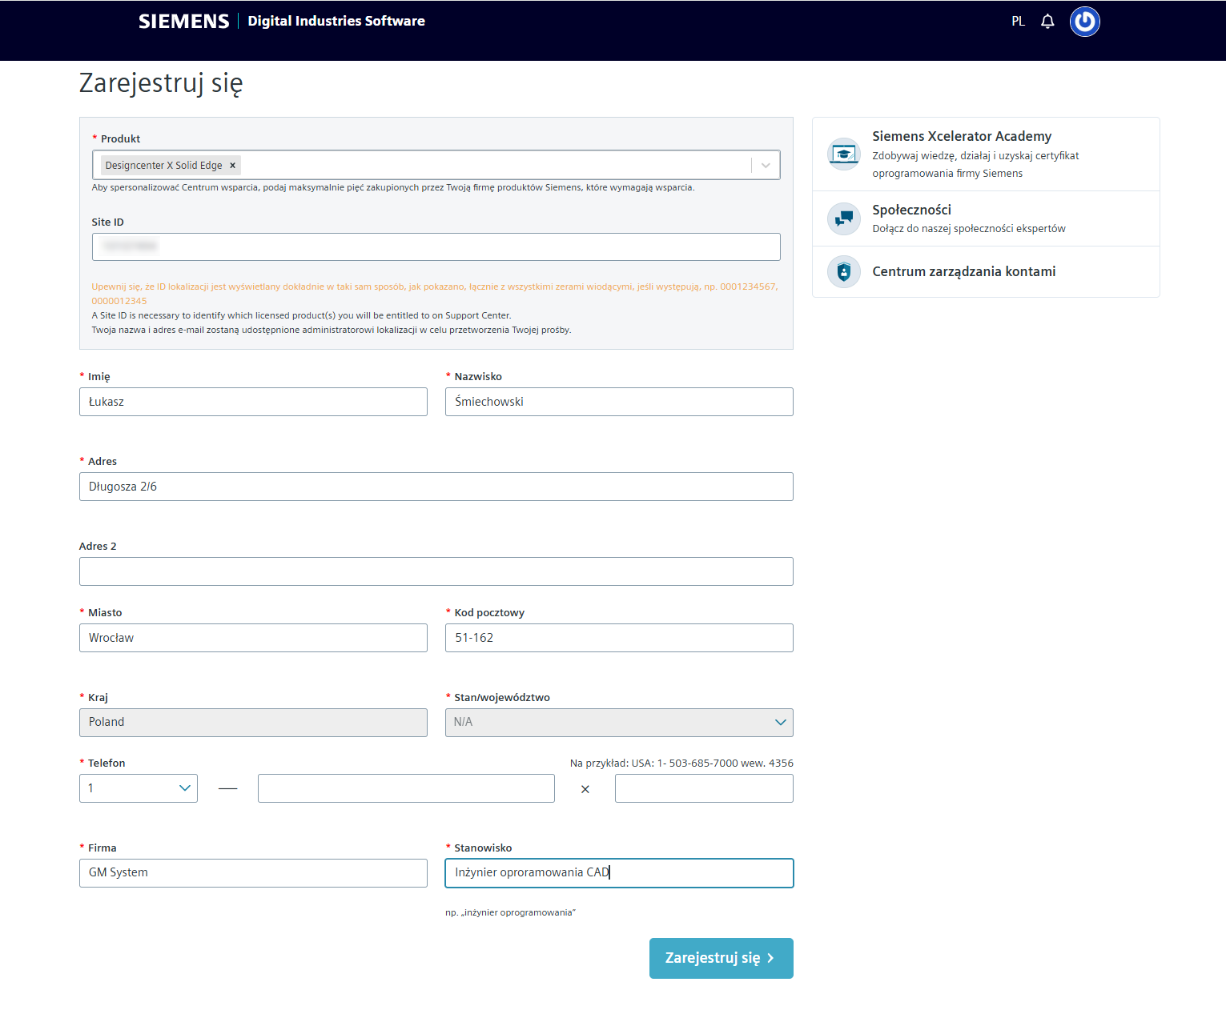Image resolution: width=1226 pixels, height=1018 pixels.
Task: Click the Kod pocztowy field
Action: [619, 638]
